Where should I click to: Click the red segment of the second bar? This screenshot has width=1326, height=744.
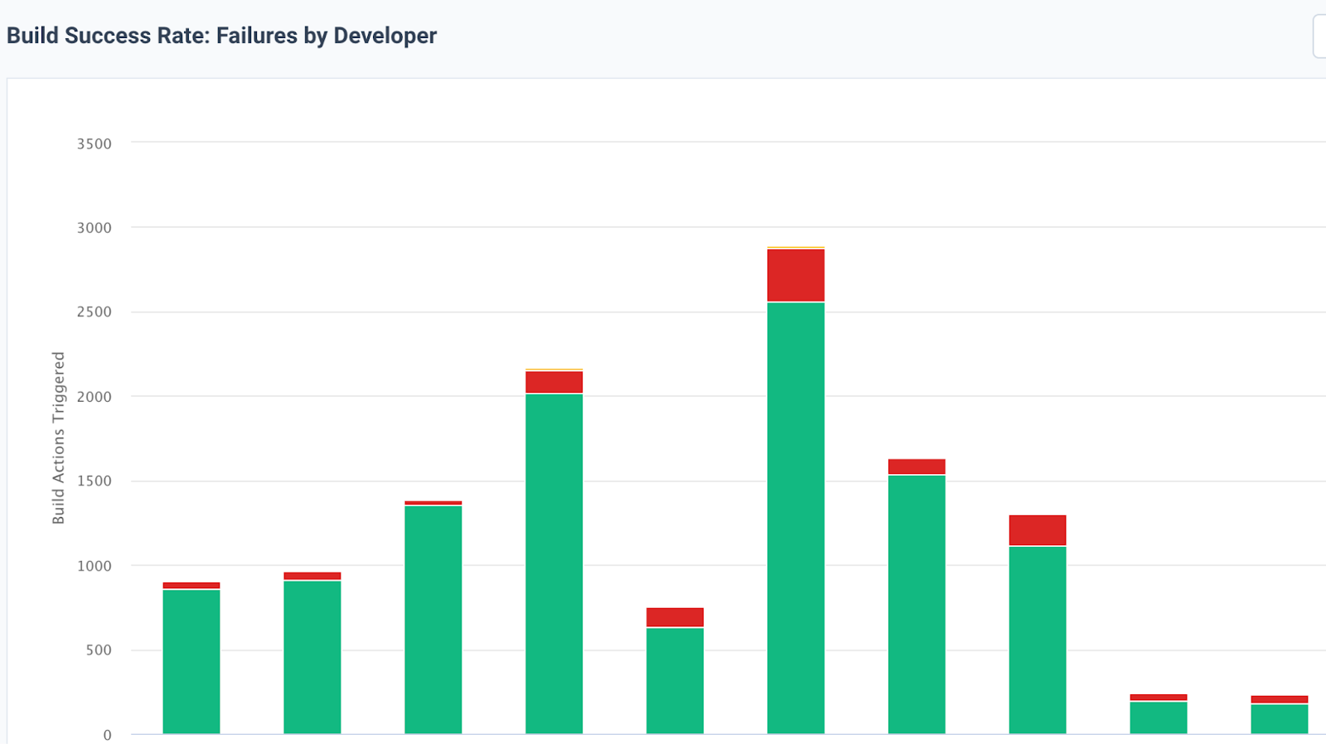tap(312, 576)
